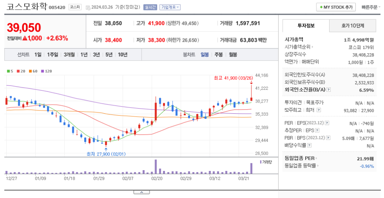The height and width of the screenshot is (198, 384).
Task: Click the 동일업종 PER value 21.99배
Action: [365, 159]
